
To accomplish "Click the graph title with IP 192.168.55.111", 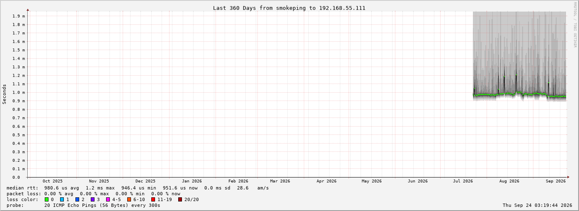I will 289,8.
